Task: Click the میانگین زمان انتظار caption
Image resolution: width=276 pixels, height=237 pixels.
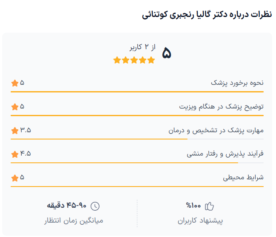Action: [74, 221]
